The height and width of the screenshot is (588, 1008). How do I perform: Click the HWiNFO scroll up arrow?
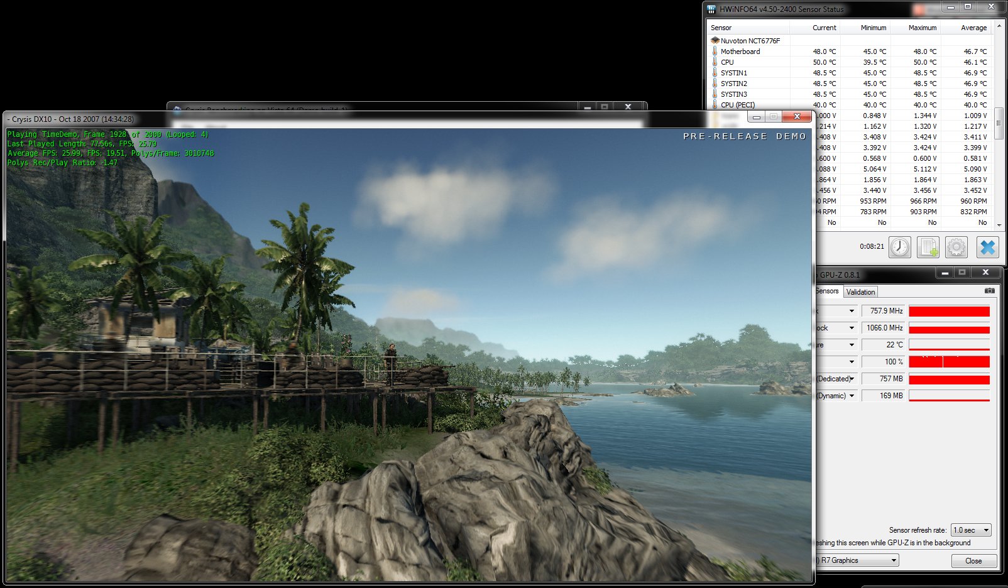[x=998, y=27]
